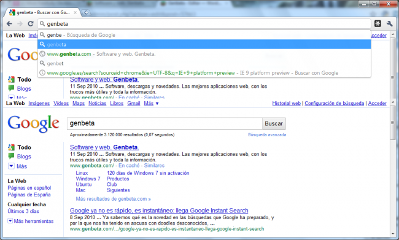
Task: Open the Mac sitelink
Action: tap(80, 190)
